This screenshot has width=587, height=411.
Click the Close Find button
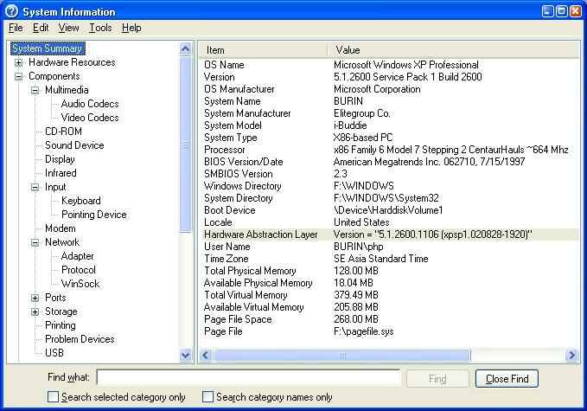click(x=507, y=379)
